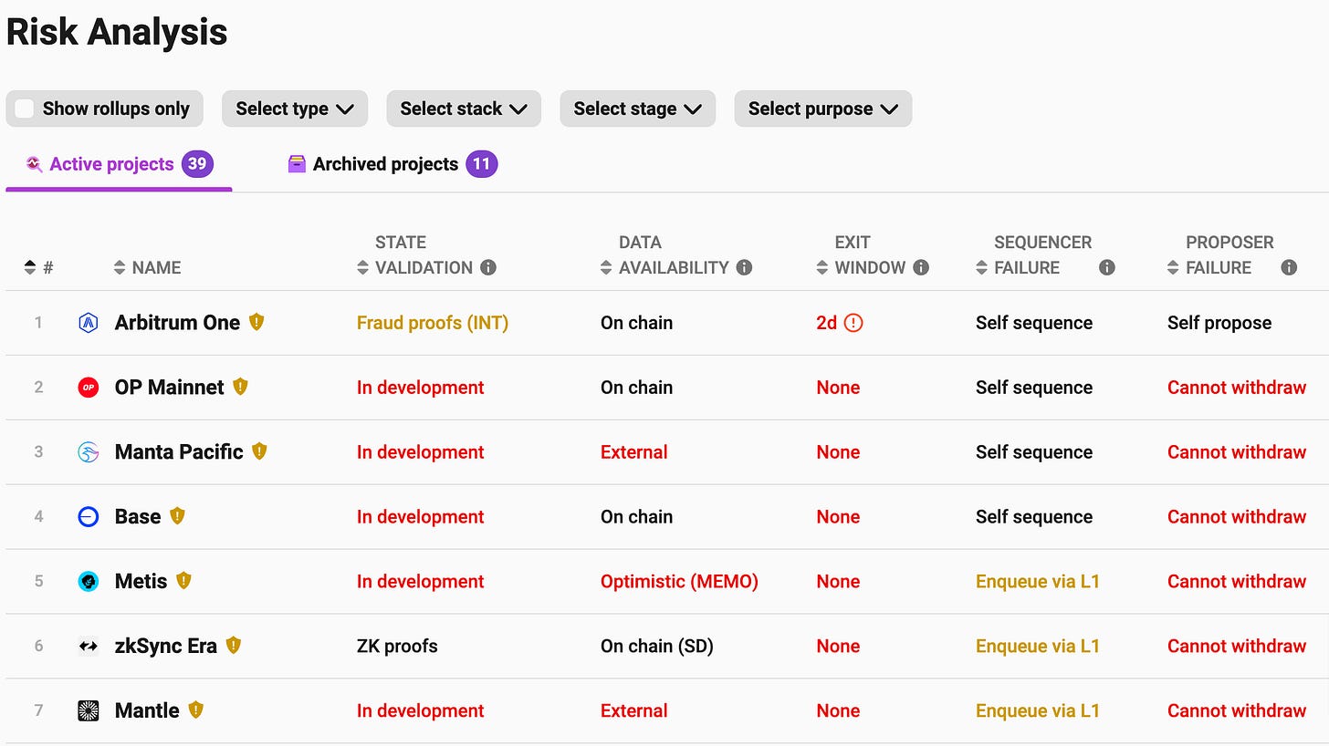Click the zkSync Era arrows logo
This screenshot has width=1329, height=746.
click(x=88, y=647)
